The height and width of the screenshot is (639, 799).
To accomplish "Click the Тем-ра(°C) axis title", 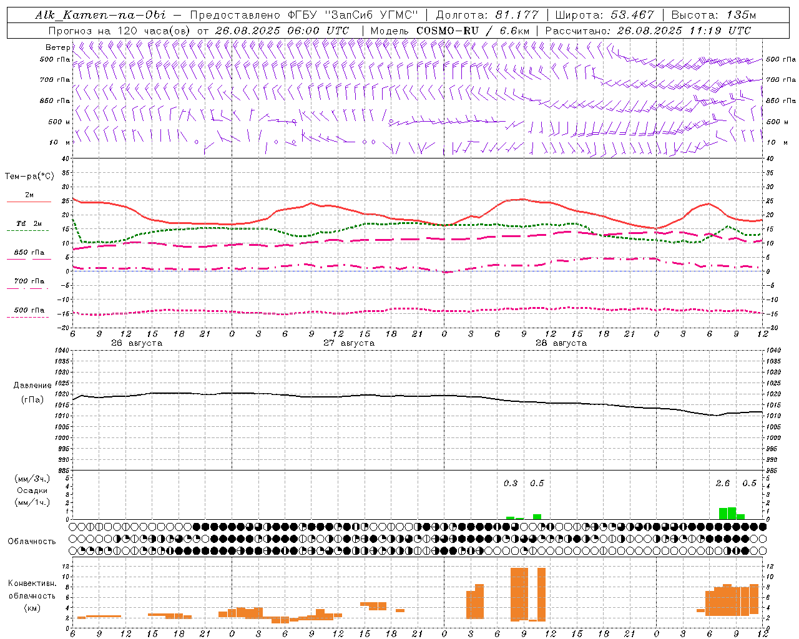I will coord(29,177).
